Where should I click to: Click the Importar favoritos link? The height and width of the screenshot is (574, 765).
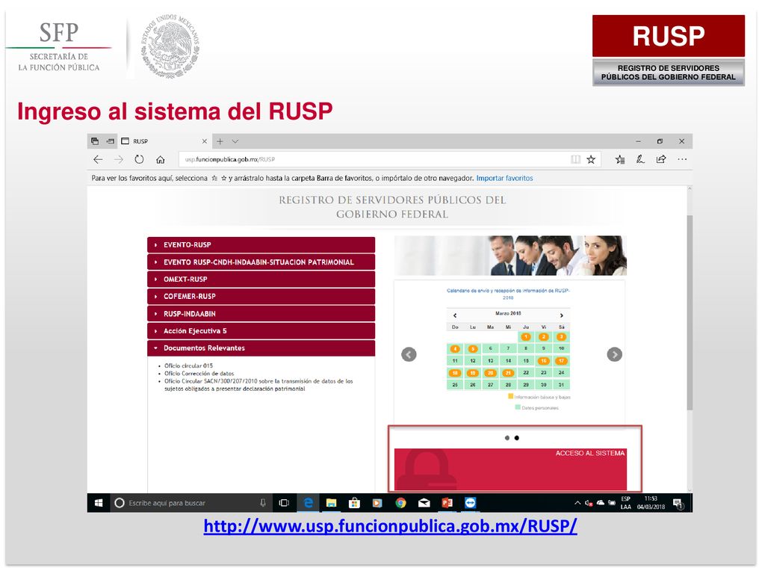tap(504, 178)
